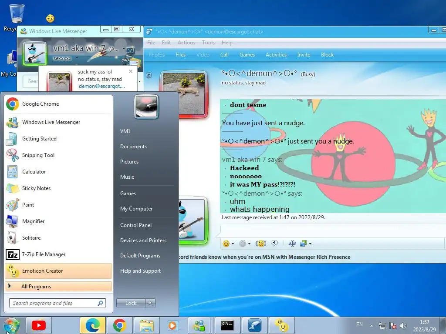Click Invite in chat toolbar

tap(304, 55)
